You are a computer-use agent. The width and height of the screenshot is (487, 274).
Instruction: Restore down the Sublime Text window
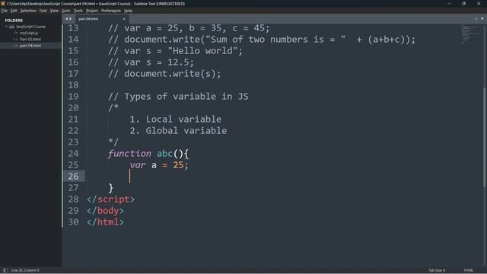tap(463, 4)
